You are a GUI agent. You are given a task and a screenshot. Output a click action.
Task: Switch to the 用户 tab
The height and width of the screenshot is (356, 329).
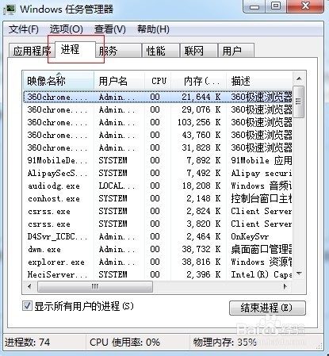[236, 51]
